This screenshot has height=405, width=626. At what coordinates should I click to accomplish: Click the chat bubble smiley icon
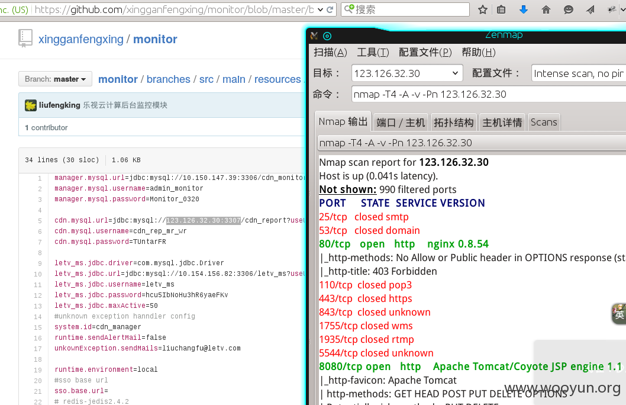(568, 9)
